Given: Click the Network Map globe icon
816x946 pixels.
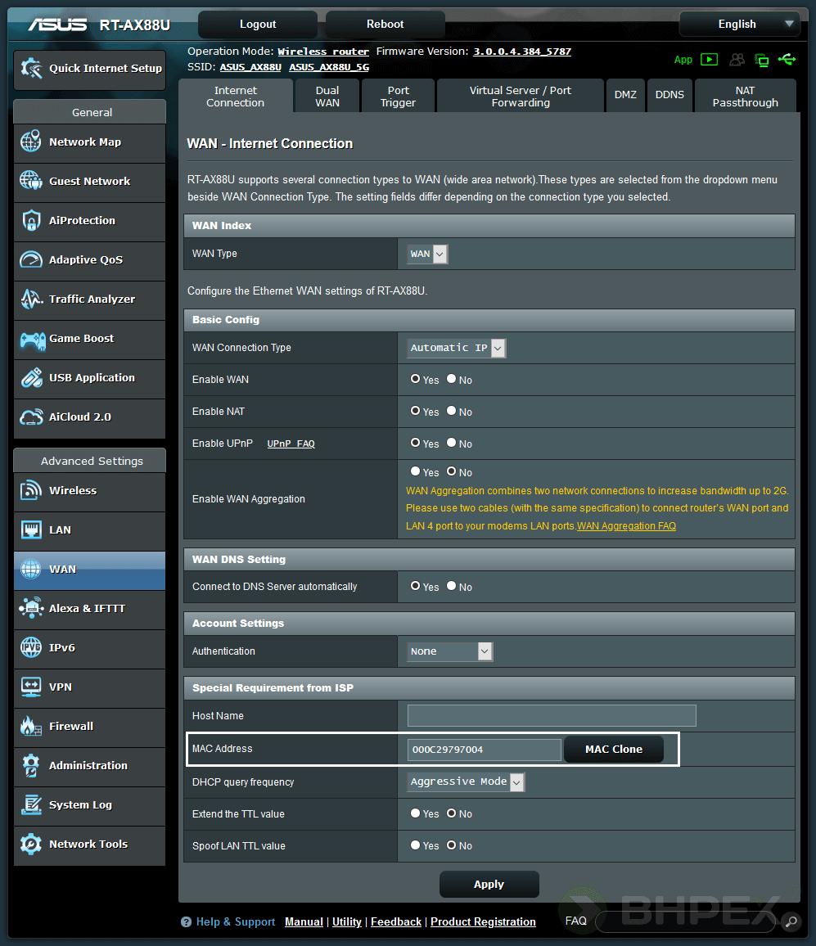Looking at the screenshot, I should [x=31, y=142].
